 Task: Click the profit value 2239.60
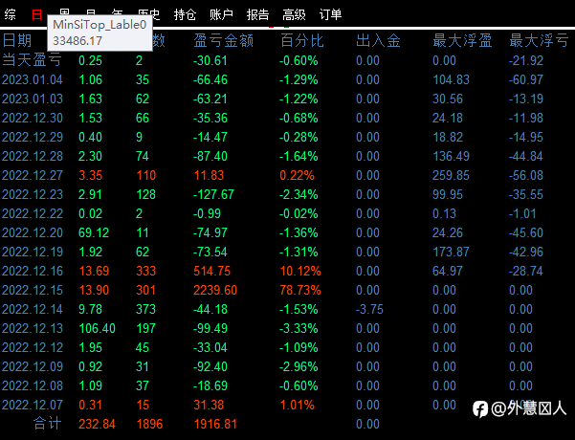tap(215, 290)
